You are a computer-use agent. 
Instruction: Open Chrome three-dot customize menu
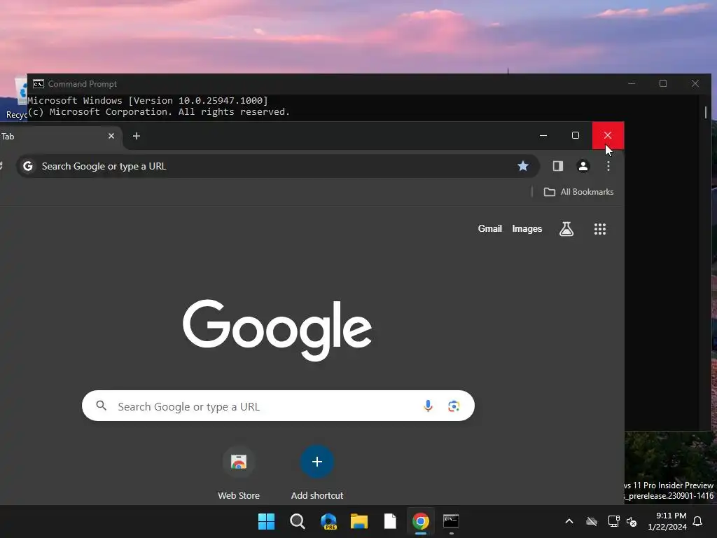point(608,166)
